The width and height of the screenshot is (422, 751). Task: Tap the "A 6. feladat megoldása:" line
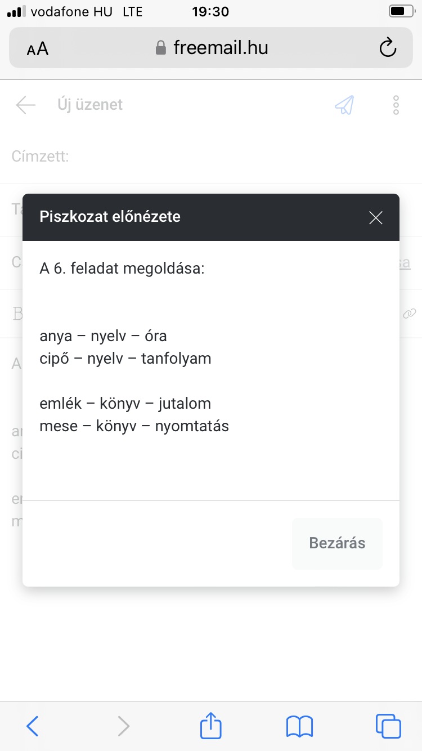(x=122, y=269)
